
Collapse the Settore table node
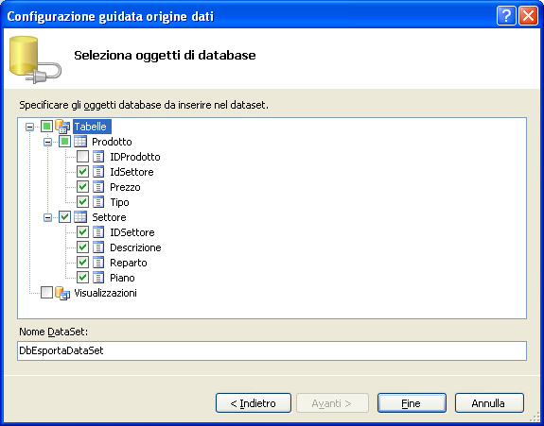click(x=47, y=217)
